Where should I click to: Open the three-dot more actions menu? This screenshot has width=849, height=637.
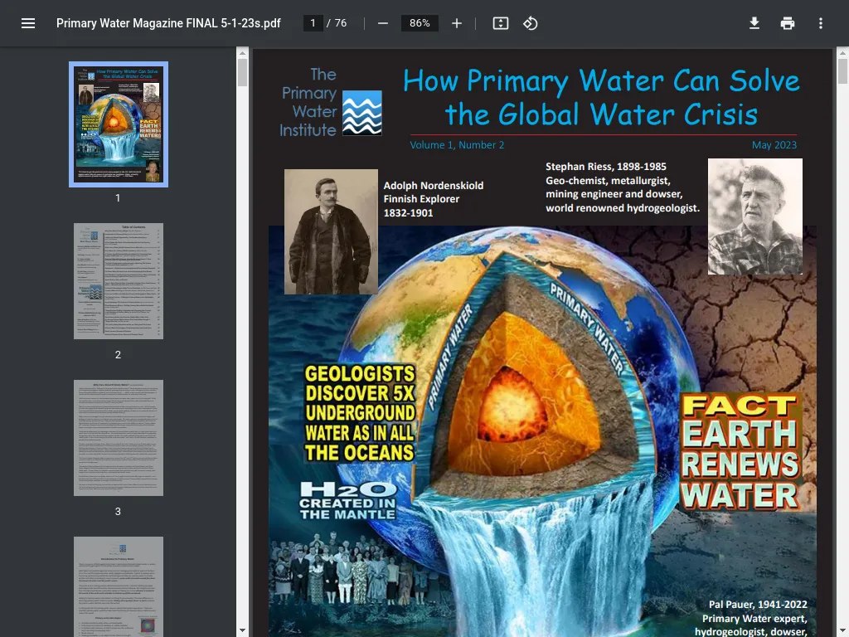pos(820,23)
